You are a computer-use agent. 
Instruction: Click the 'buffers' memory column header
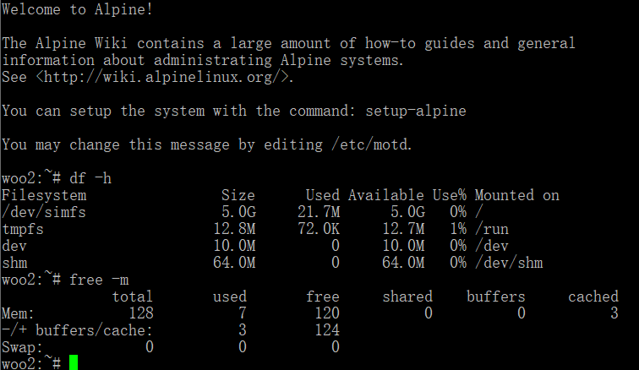click(x=495, y=297)
